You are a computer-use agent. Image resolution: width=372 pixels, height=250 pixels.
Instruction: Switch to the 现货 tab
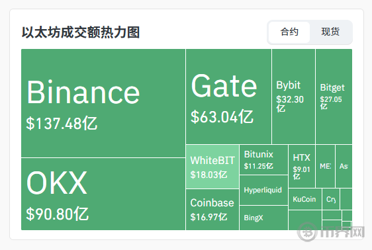pyautogui.click(x=330, y=32)
